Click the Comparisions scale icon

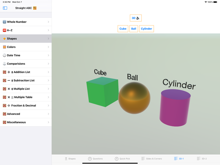(4, 64)
